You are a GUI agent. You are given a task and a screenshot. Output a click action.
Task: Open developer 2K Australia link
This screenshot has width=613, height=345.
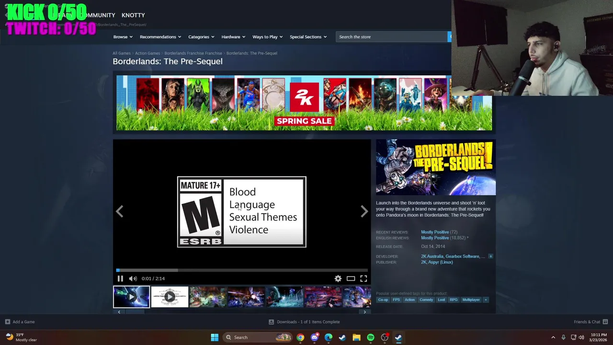tap(432, 256)
